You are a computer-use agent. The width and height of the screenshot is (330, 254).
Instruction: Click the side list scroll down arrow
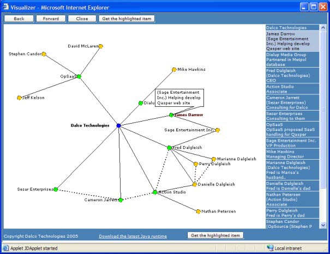tap(323, 226)
